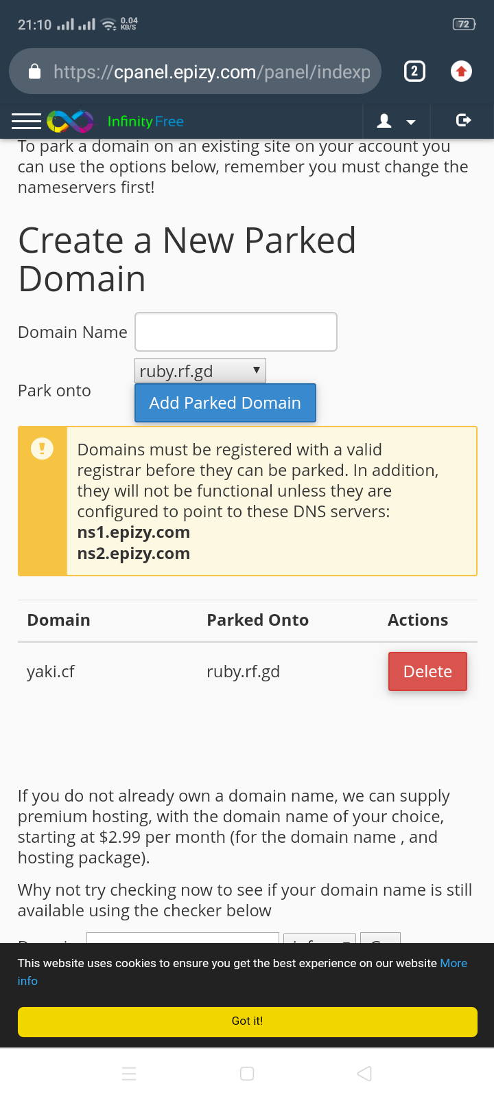The height and width of the screenshot is (1099, 494).
Task: Tap the Android home square button
Action: pos(247,1074)
